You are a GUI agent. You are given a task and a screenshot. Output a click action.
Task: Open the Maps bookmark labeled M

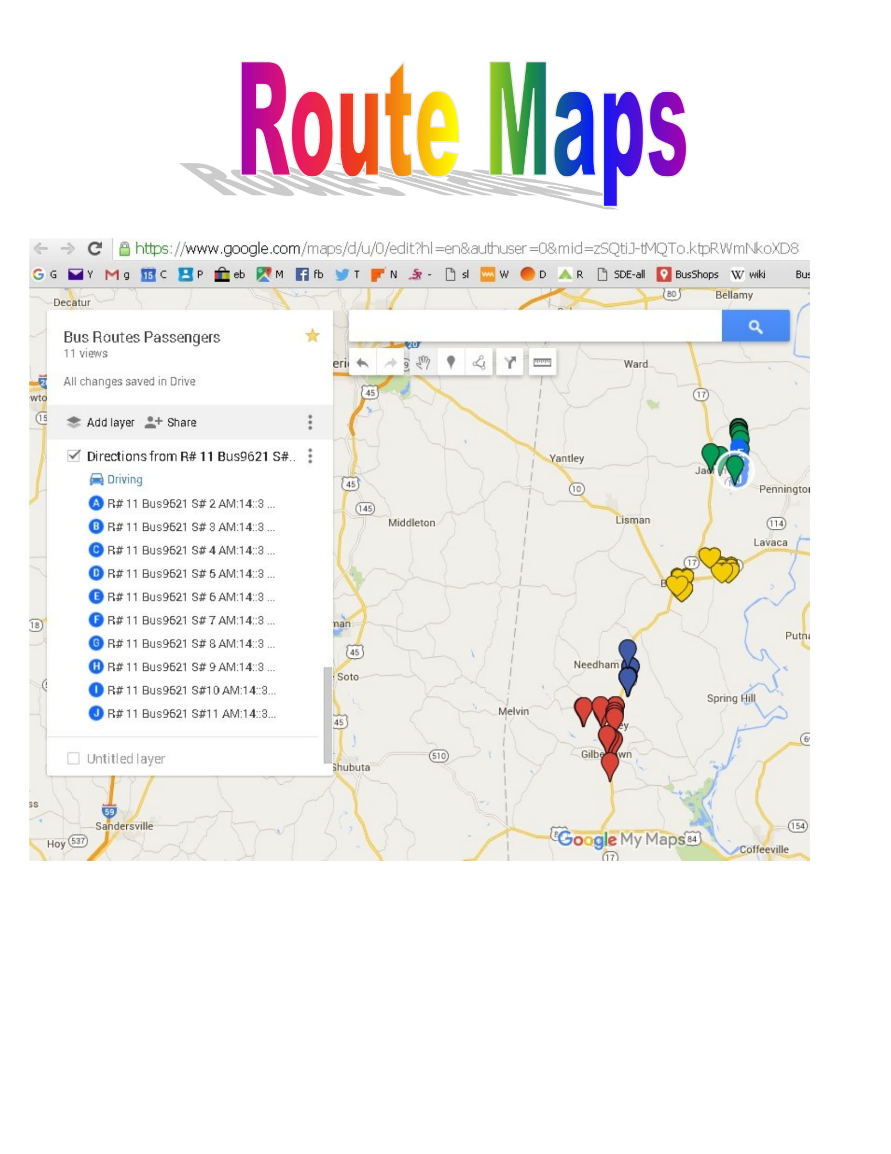pyautogui.click(x=269, y=274)
